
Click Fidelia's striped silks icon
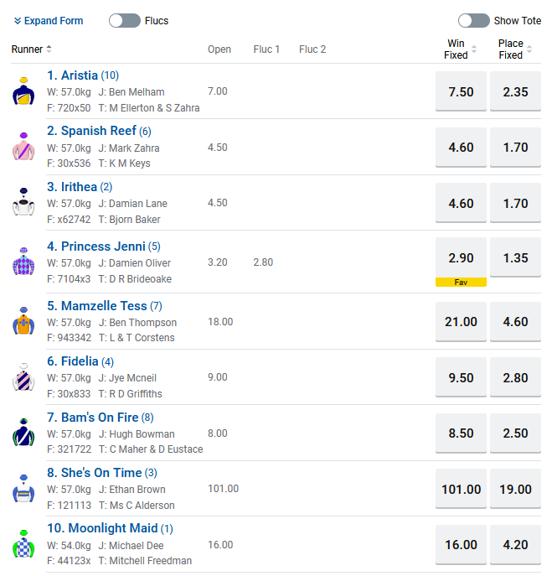click(x=23, y=377)
